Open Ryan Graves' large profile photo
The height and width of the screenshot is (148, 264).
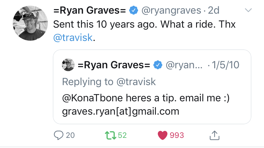tap(28, 23)
